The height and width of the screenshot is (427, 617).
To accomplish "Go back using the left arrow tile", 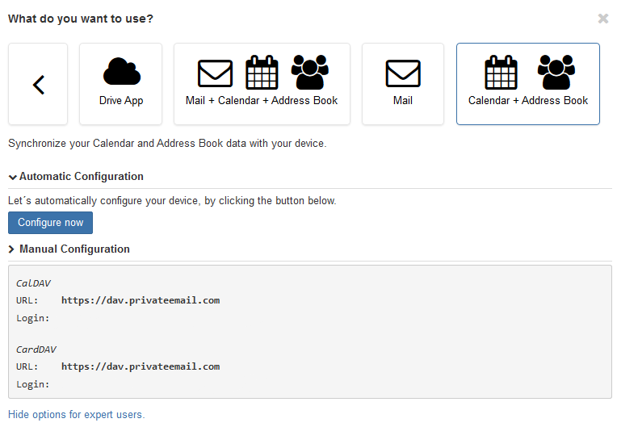I will pyautogui.click(x=38, y=84).
